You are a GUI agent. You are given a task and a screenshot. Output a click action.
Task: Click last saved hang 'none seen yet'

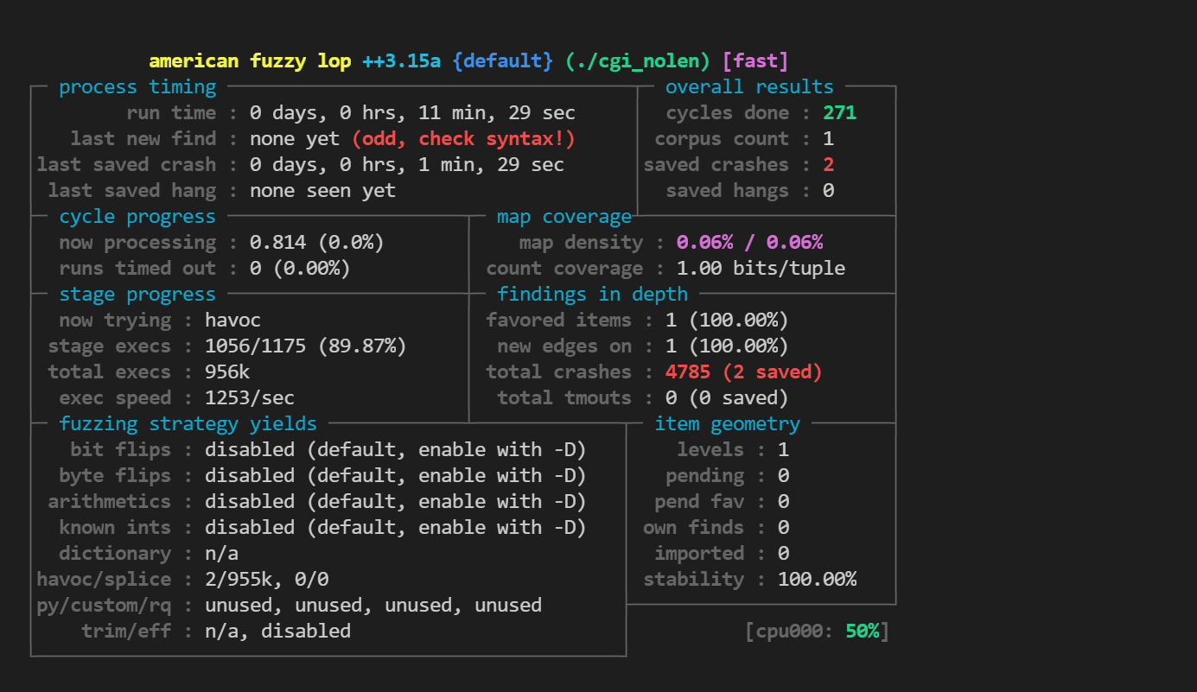coord(322,191)
